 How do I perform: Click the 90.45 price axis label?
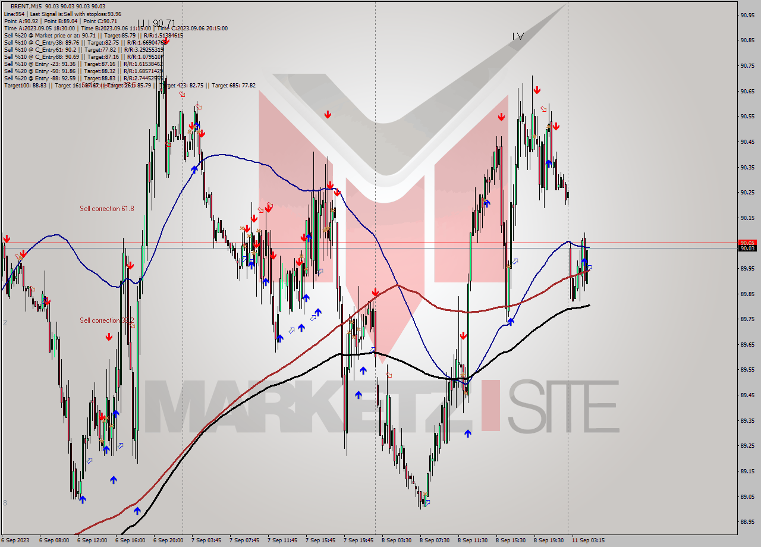(x=747, y=142)
